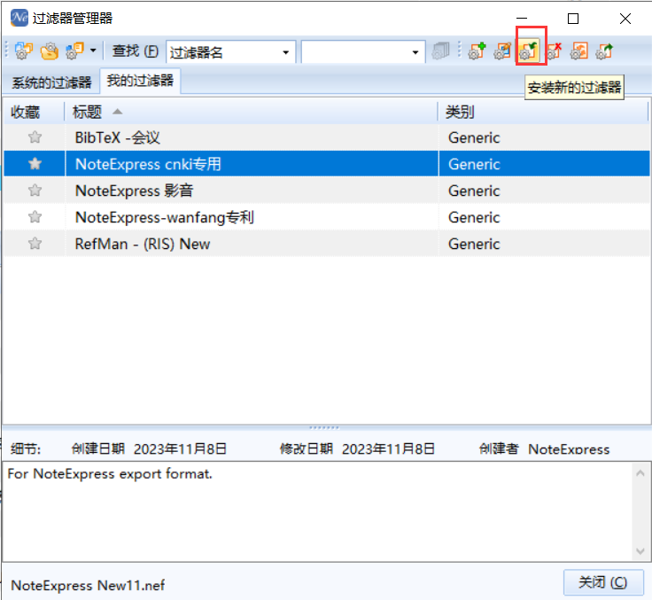652x600 pixels.
Task: Select the NoteExpress 影音 filter row
Action: pos(327,191)
